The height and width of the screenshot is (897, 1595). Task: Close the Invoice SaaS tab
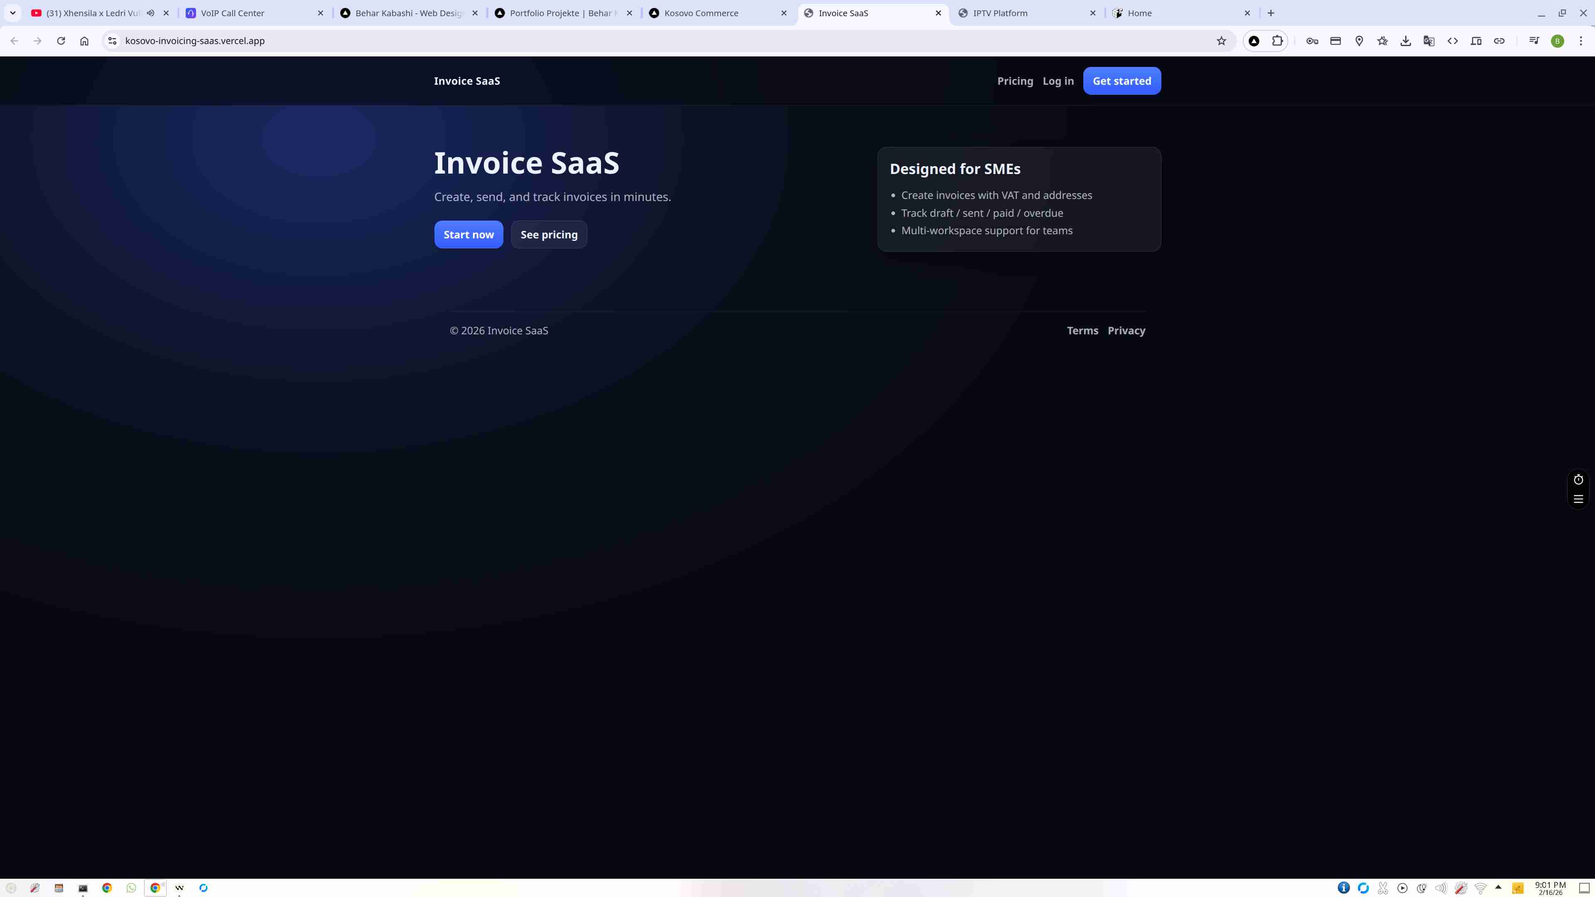938,13
